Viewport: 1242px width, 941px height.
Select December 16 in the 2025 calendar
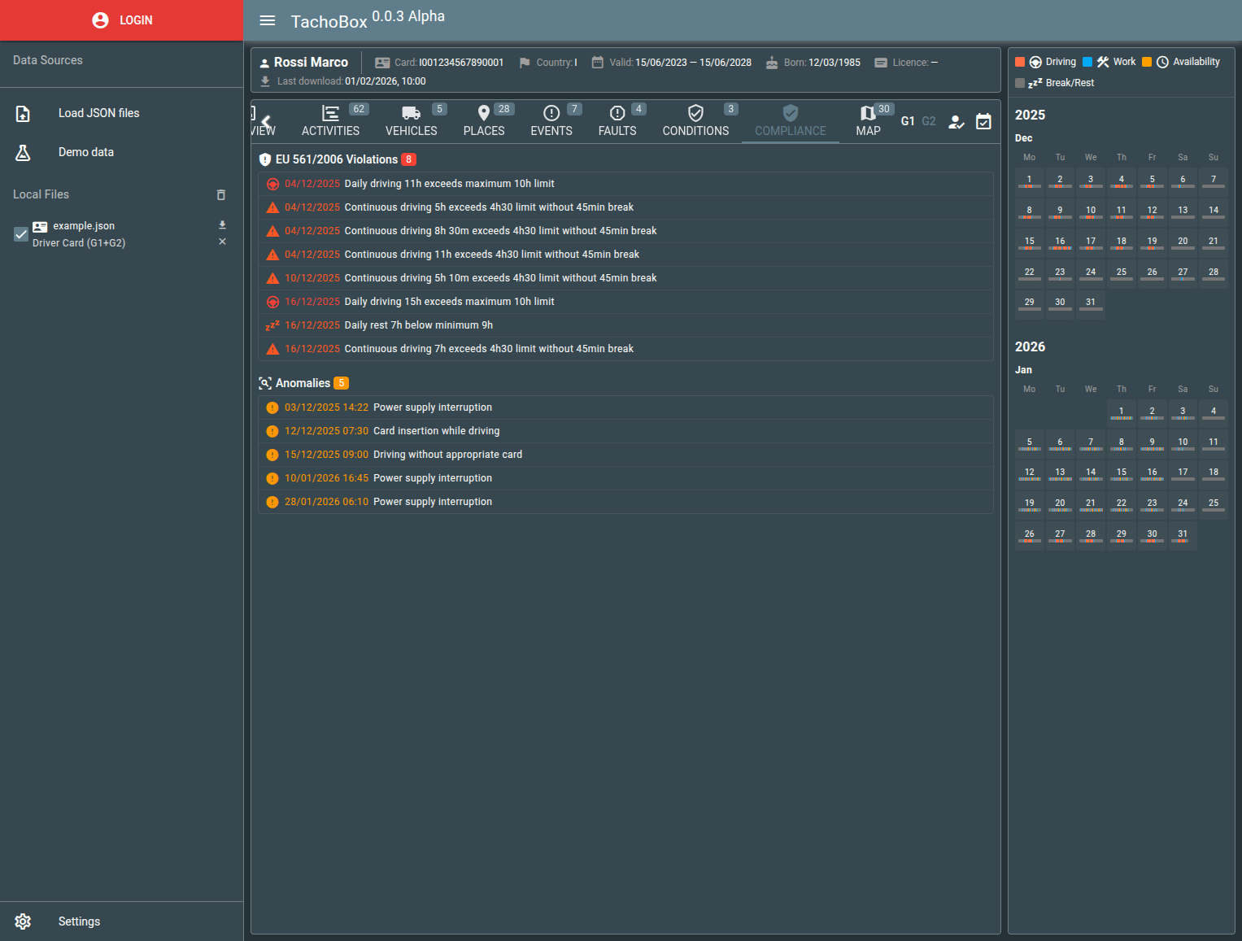point(1060,242)
